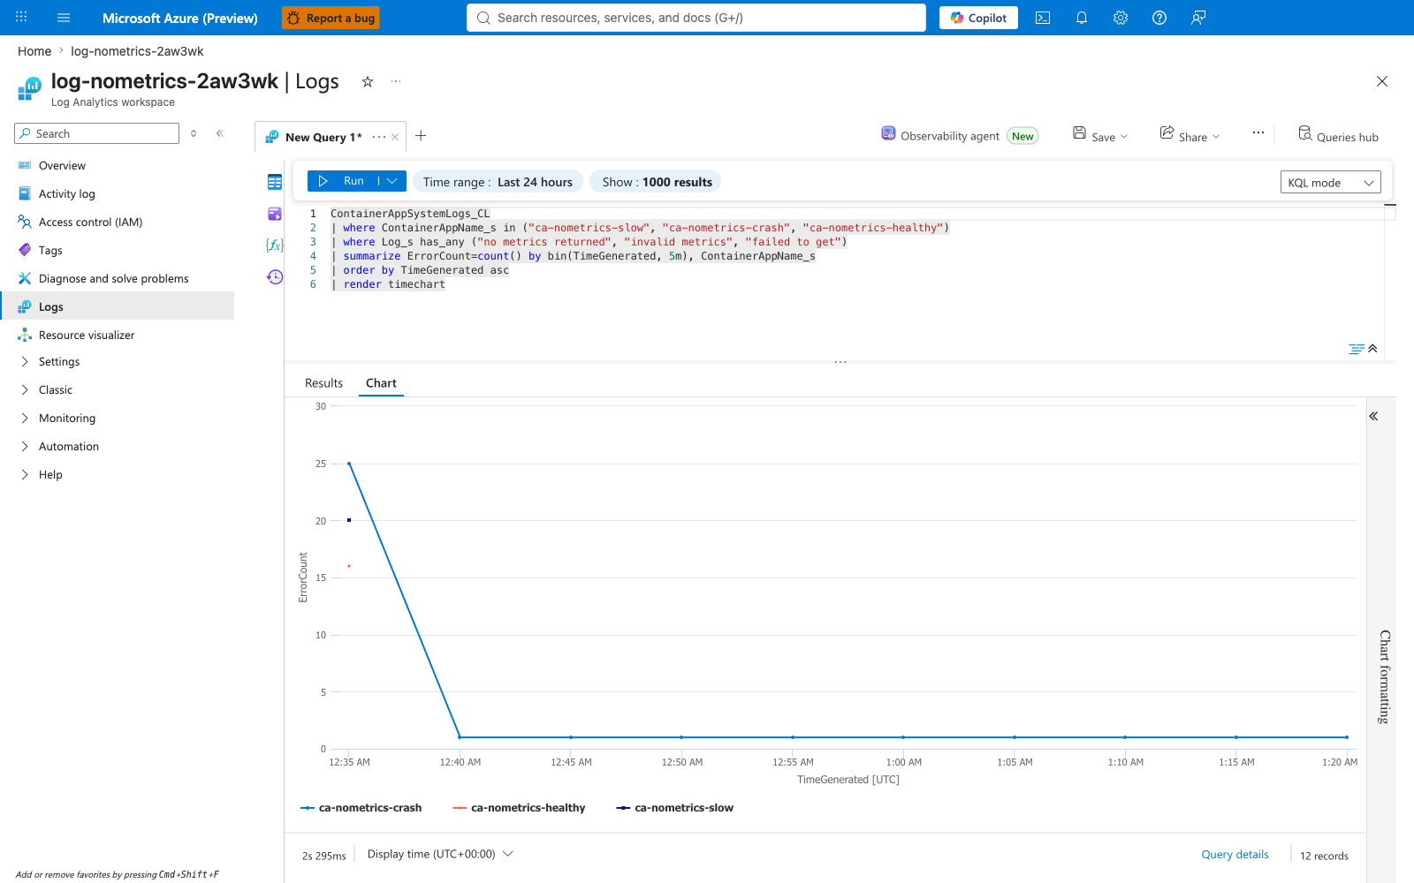Viewport: 1414px width, 883px height.
Task: Open the saved queries panel icon
Action: point(275,214)
